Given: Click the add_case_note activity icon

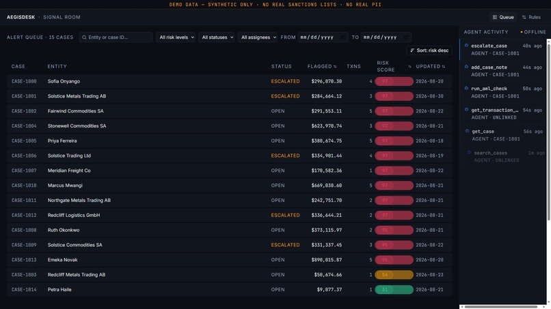Looking at the screenshot, I should coord(466,67).
